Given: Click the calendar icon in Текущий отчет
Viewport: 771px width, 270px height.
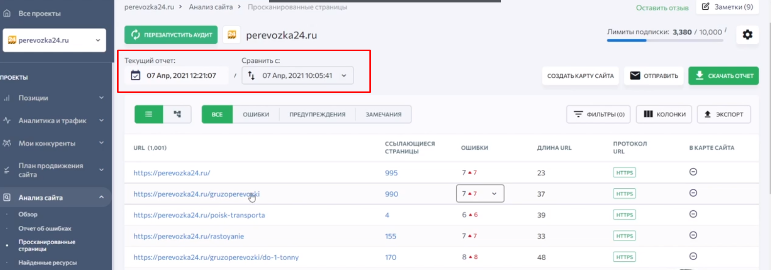Looking at the screenshot, I should [136, 75].
